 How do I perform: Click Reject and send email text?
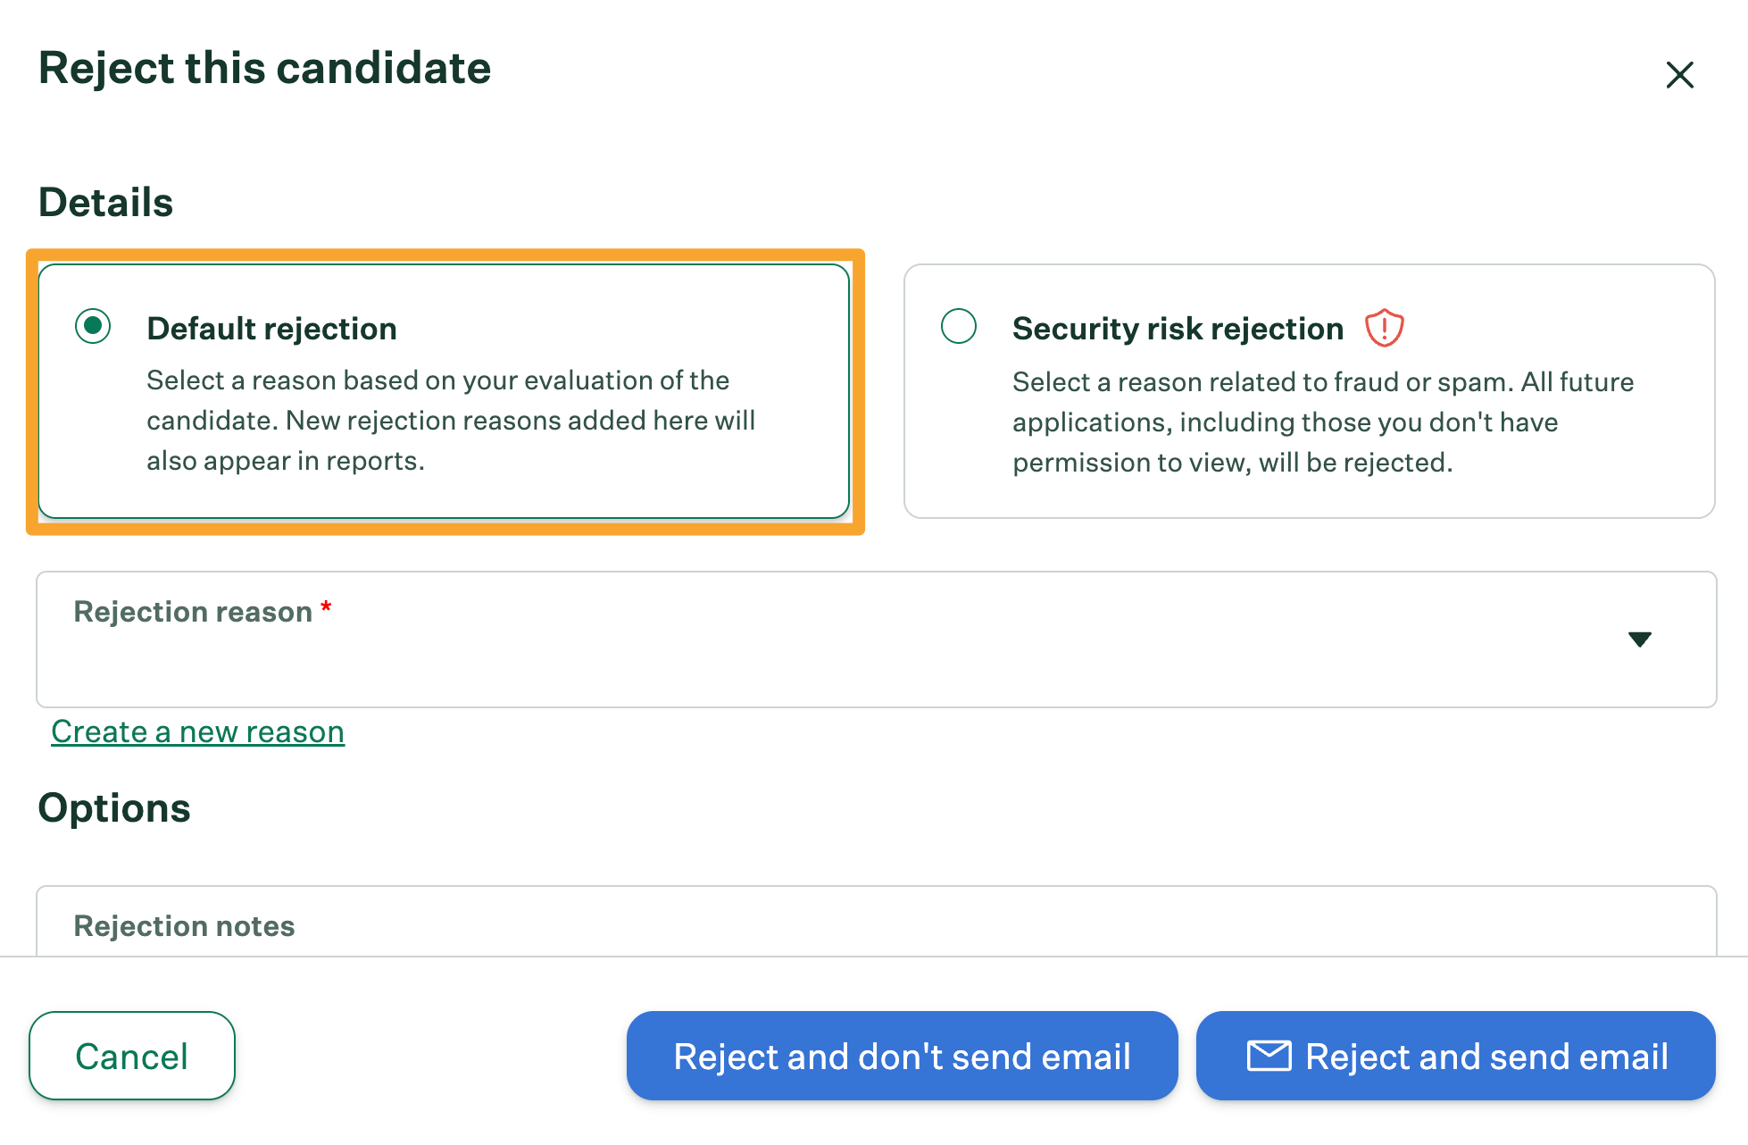pos(1486,1056)
